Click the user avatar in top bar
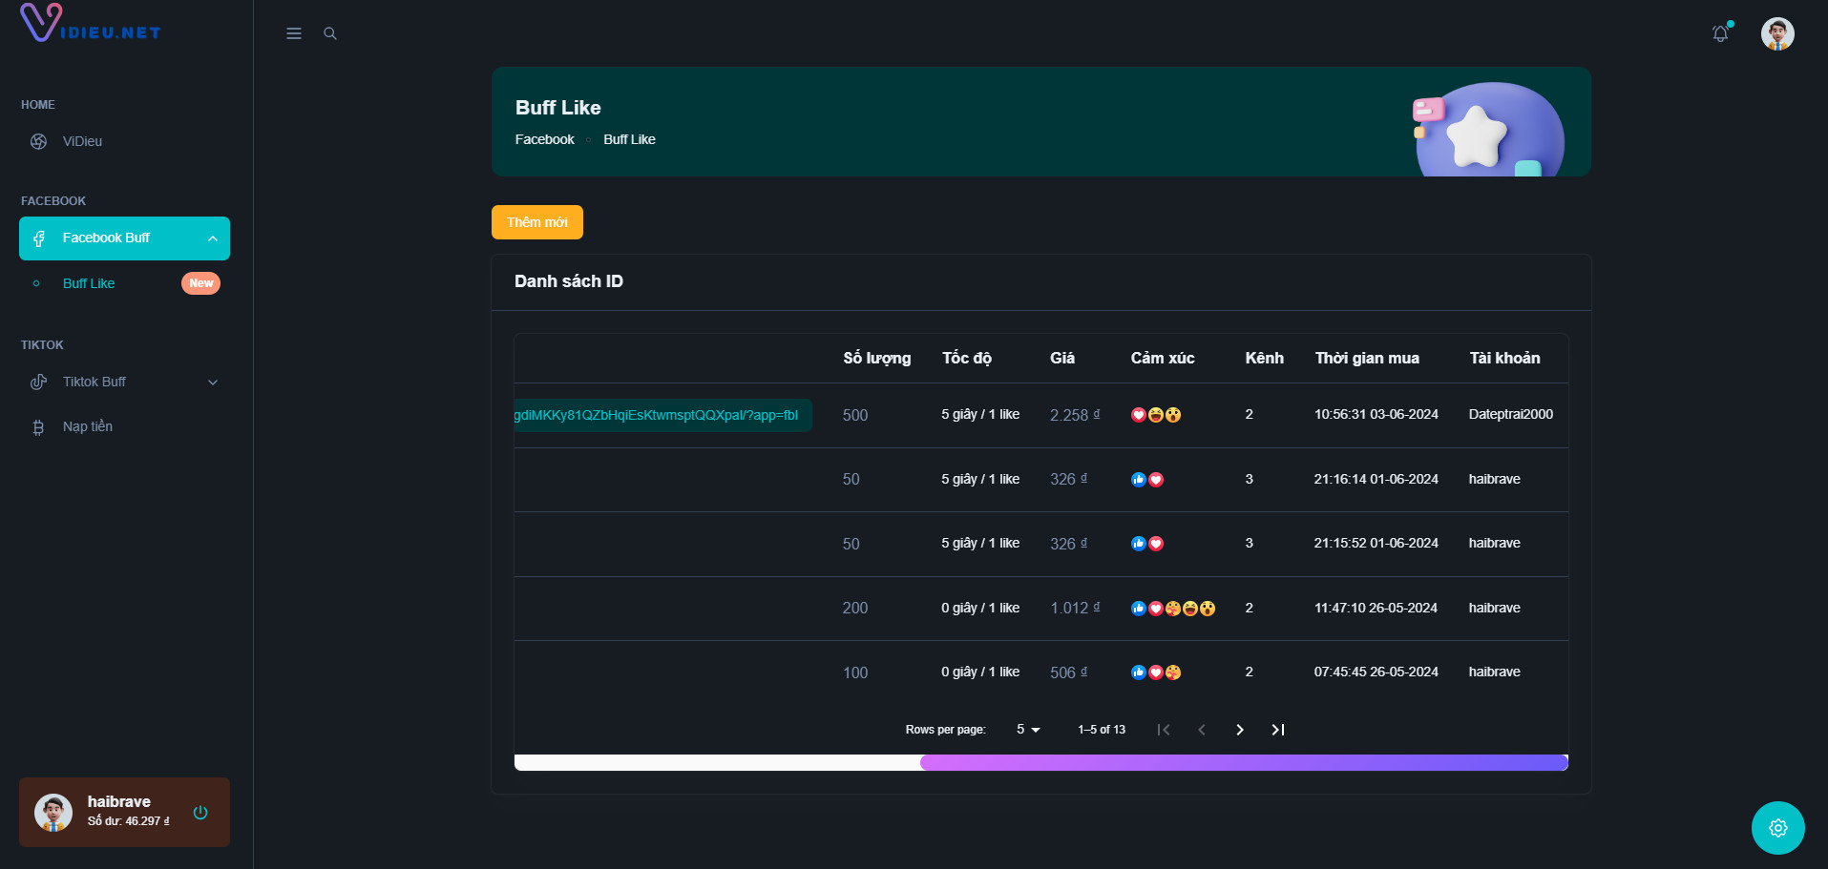Screen dimensions: 1828x869 [x=1776, y=33]
